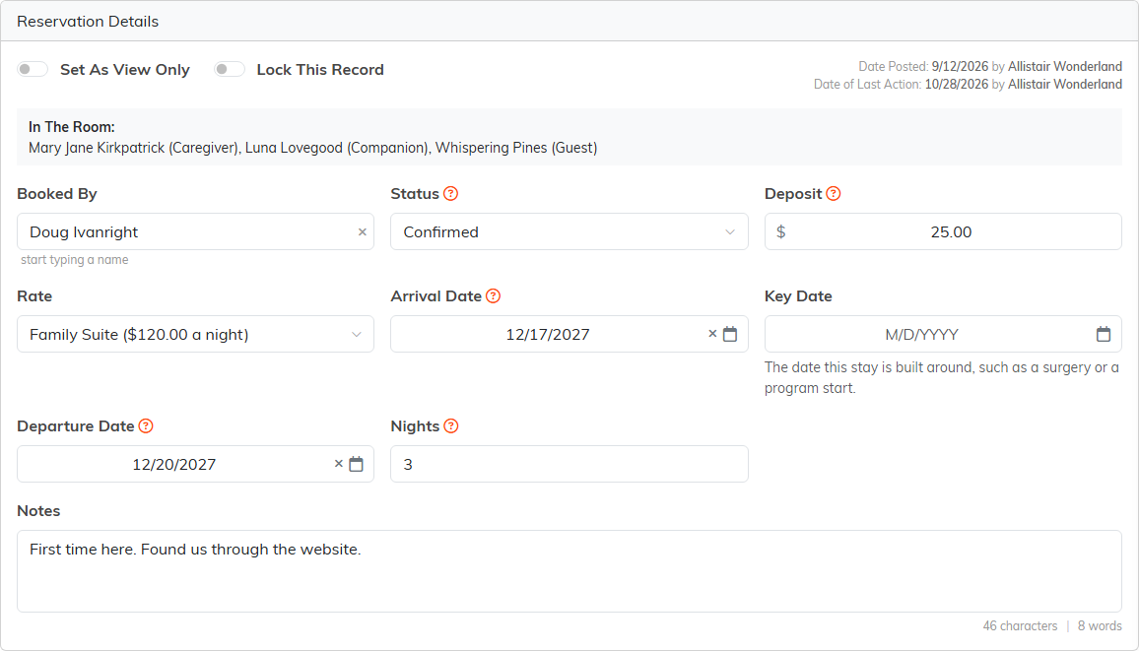Open the Departure Date calendar picker
The image size is (1139, 651).
(x=356, y=464)
